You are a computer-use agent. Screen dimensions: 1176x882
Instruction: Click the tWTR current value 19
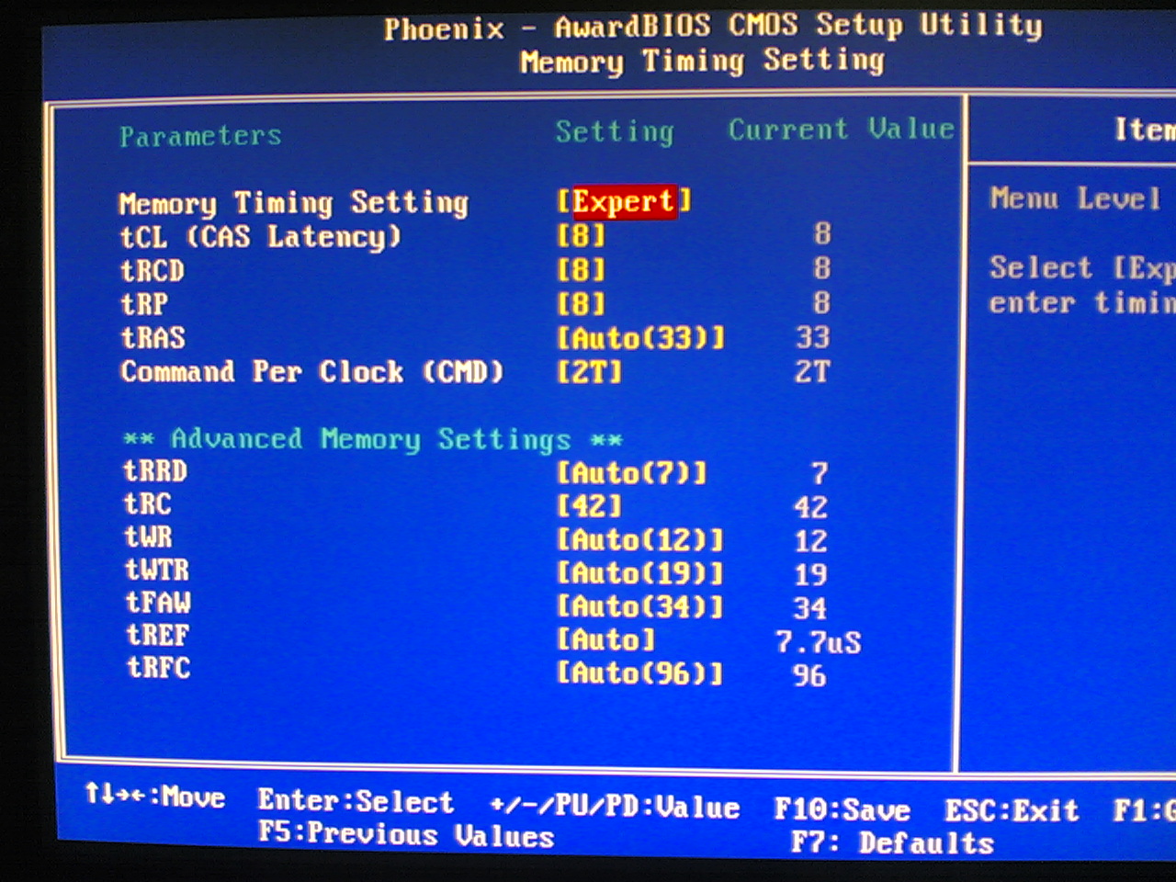tap(811, 575)
